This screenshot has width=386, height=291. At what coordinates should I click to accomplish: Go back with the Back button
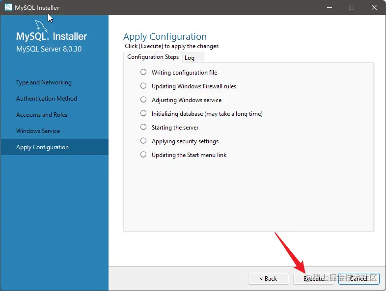pos(268,279)
